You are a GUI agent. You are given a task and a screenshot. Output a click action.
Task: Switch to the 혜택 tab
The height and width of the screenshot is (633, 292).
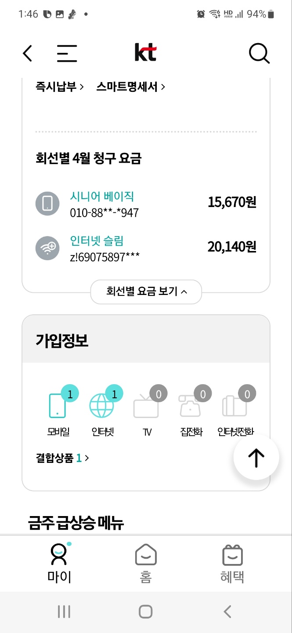[232, 563]
